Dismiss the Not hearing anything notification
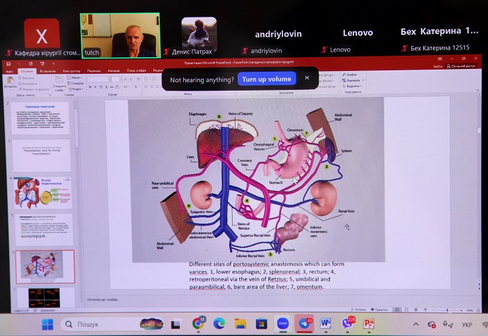The height and width of the screenshot is (336, 488). coord(307,78)
